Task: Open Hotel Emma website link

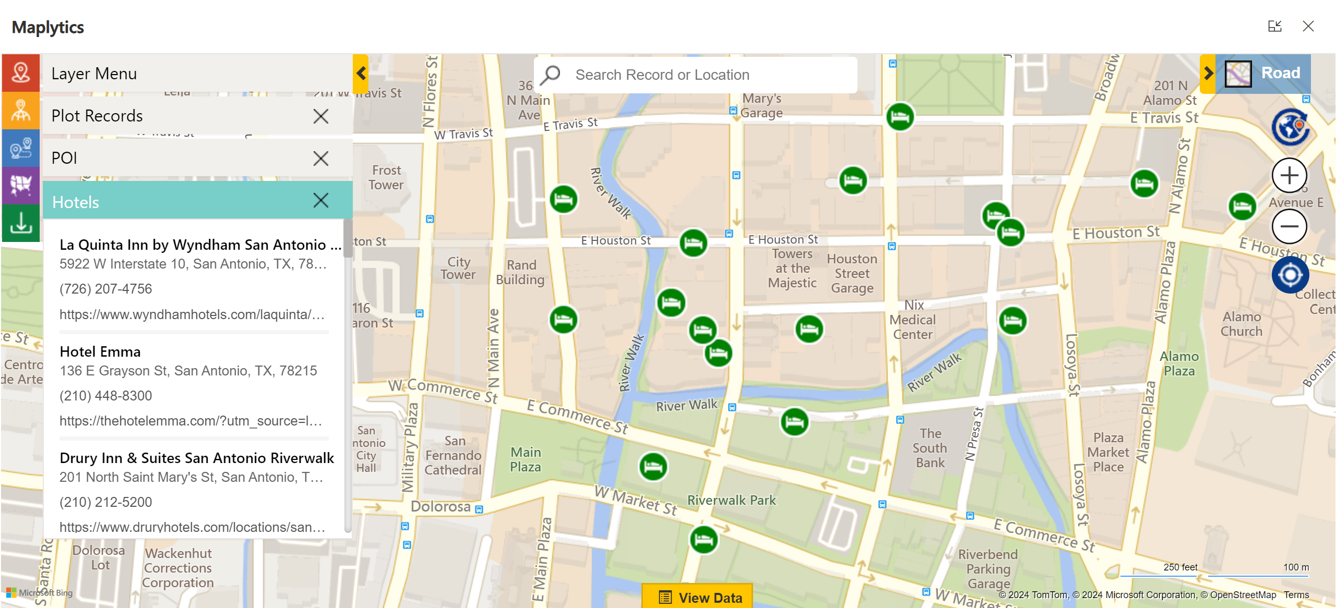Action: coord(190,421)
